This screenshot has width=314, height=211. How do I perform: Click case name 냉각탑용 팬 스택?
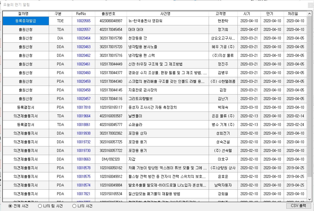pyautogui.click(x=141, y=55)
